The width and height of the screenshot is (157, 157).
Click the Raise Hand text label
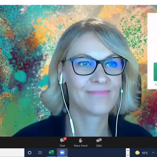click(x=81, y=146)
